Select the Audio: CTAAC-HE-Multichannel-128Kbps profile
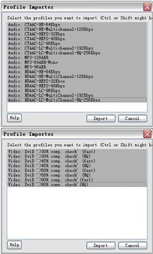 pyautogui.click(x=76, y=29)
